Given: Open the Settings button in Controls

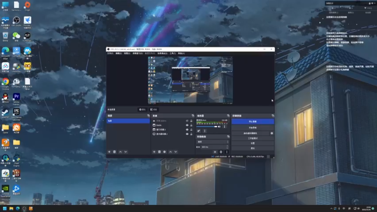Looking at the screenshot, I should coord(253,143).
